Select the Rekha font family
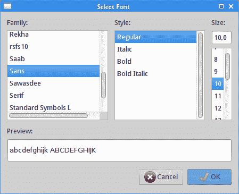The image size is (239, 194). click(53, 35)
